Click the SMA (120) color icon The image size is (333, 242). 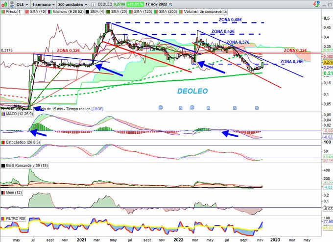pos(131,12)
